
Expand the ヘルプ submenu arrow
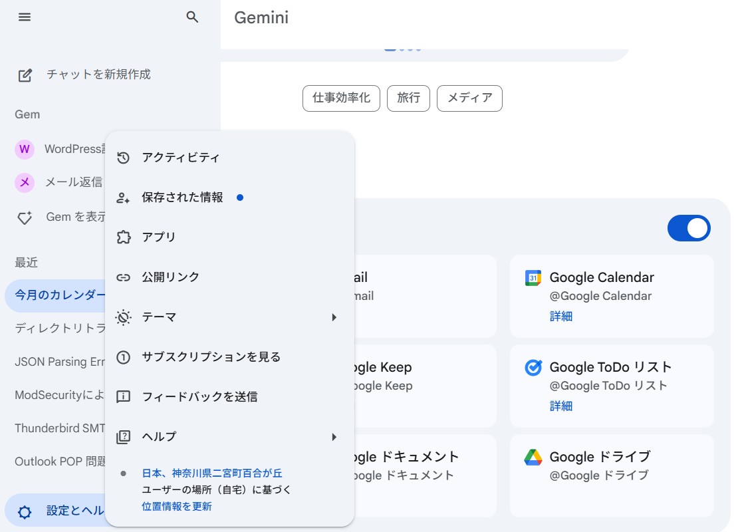coord(334,437)
